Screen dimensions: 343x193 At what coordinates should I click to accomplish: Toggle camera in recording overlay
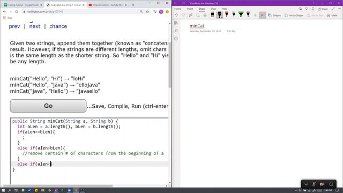(322, 184)
